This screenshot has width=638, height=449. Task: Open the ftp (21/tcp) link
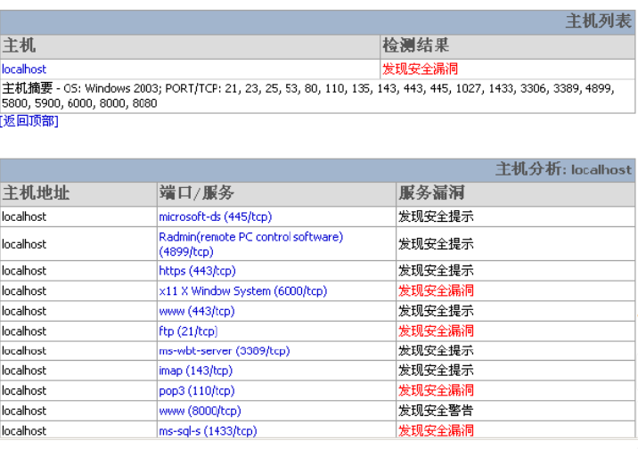coord(188,331)
